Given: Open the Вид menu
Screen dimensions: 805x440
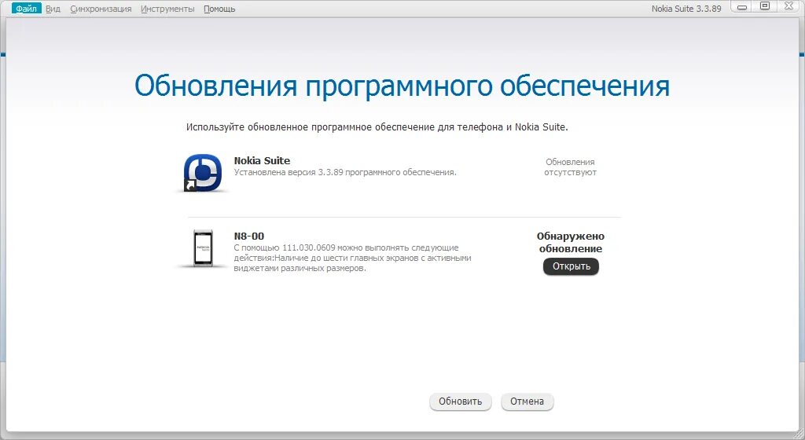Looking at the screenshot, I should pyautogui.click(x=53, y=9).
